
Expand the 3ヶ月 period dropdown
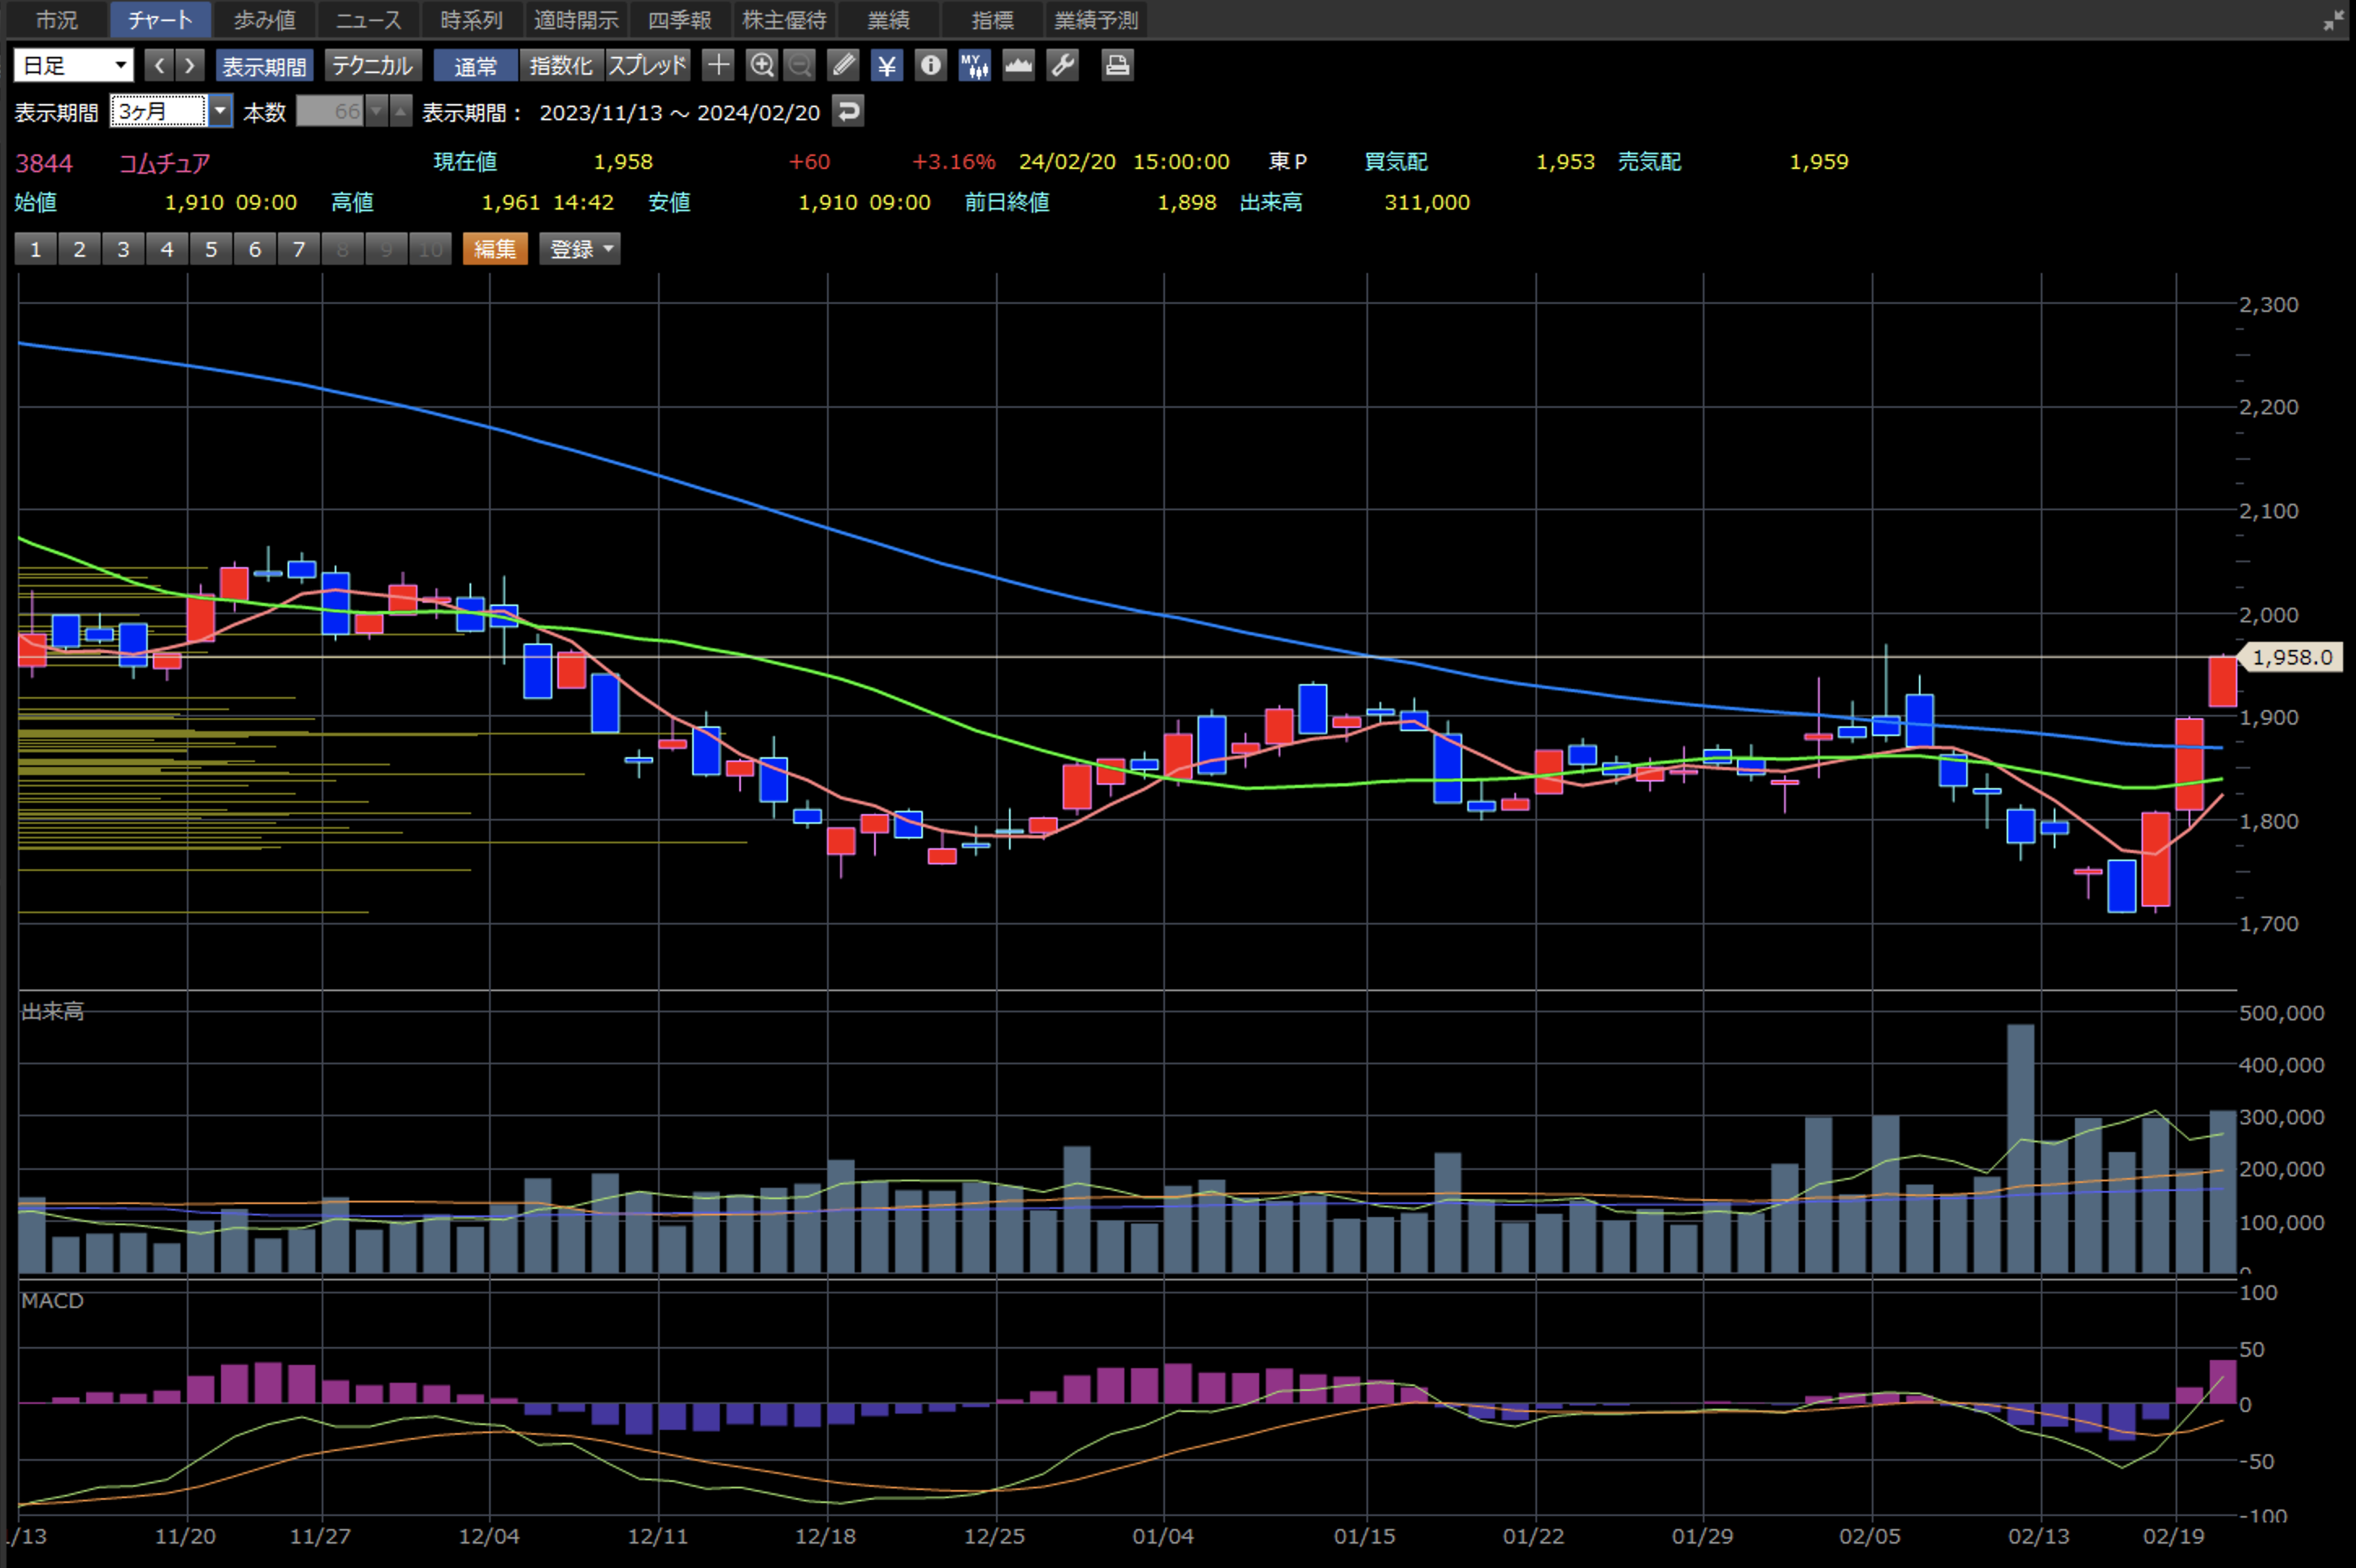point(220,111)
